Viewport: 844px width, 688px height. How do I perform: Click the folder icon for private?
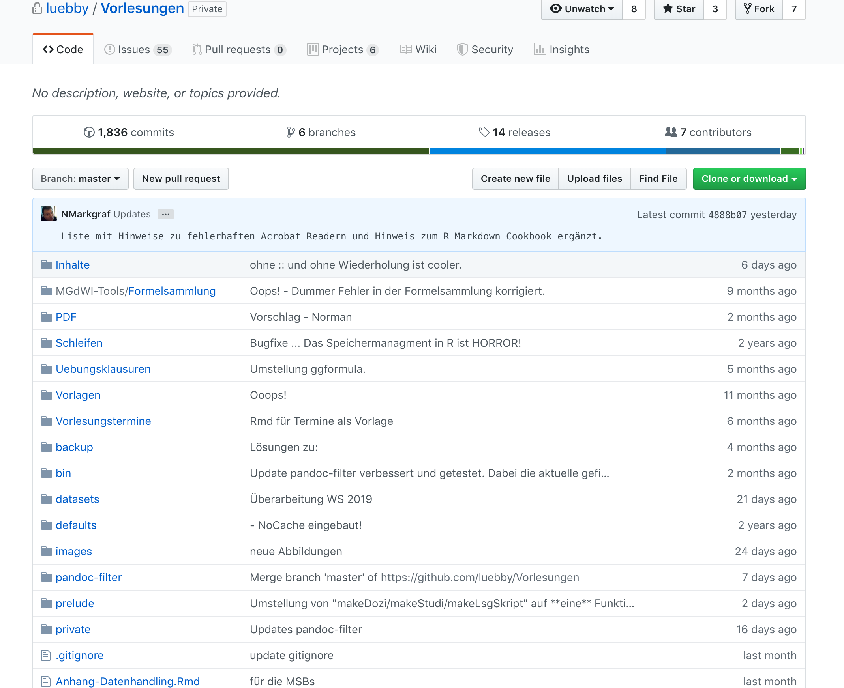point(47,629)
